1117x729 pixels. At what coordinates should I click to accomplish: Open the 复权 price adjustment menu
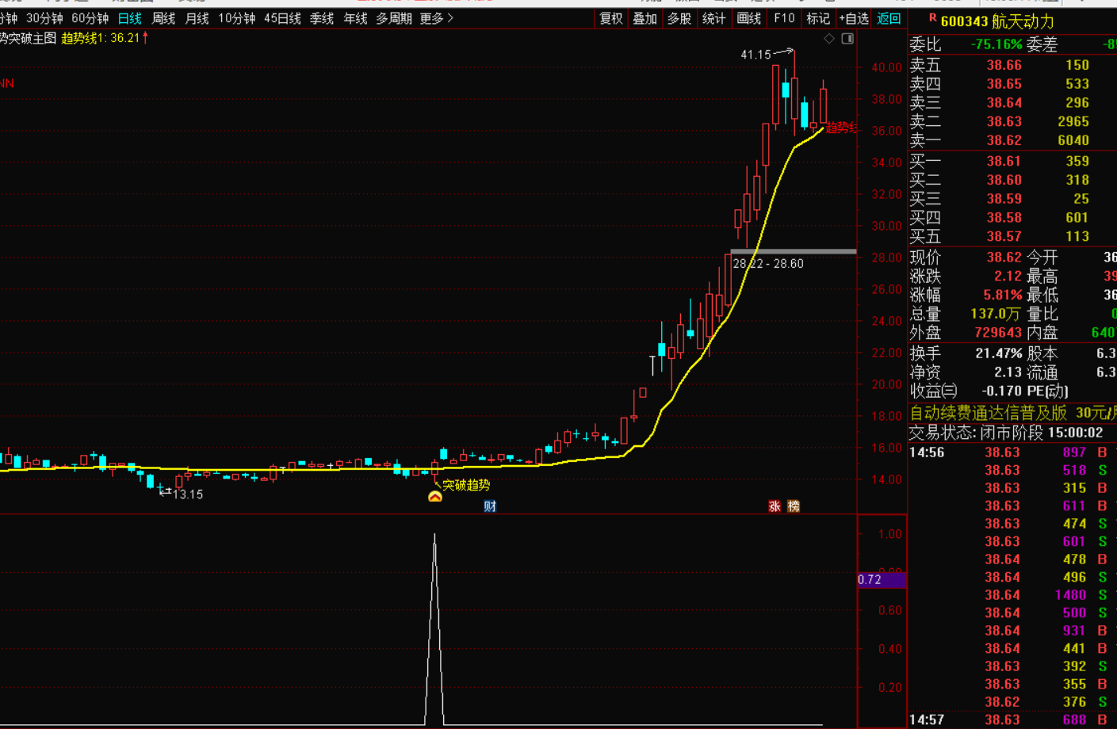click(610, 18)
